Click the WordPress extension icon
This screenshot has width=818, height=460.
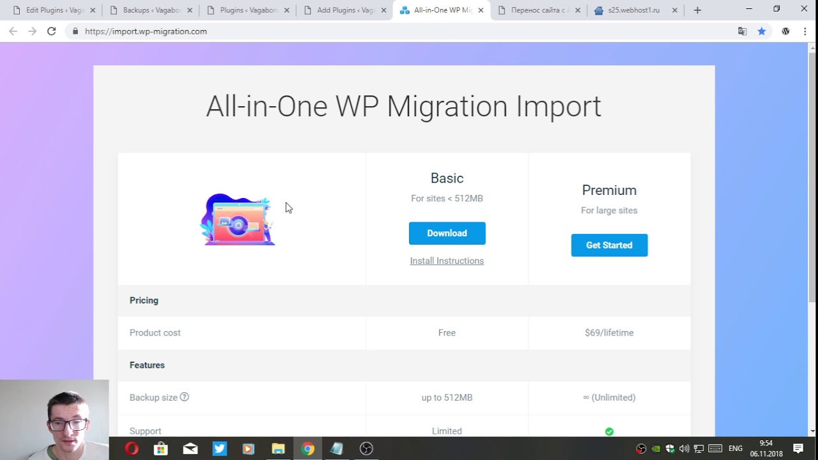[785, 31]
